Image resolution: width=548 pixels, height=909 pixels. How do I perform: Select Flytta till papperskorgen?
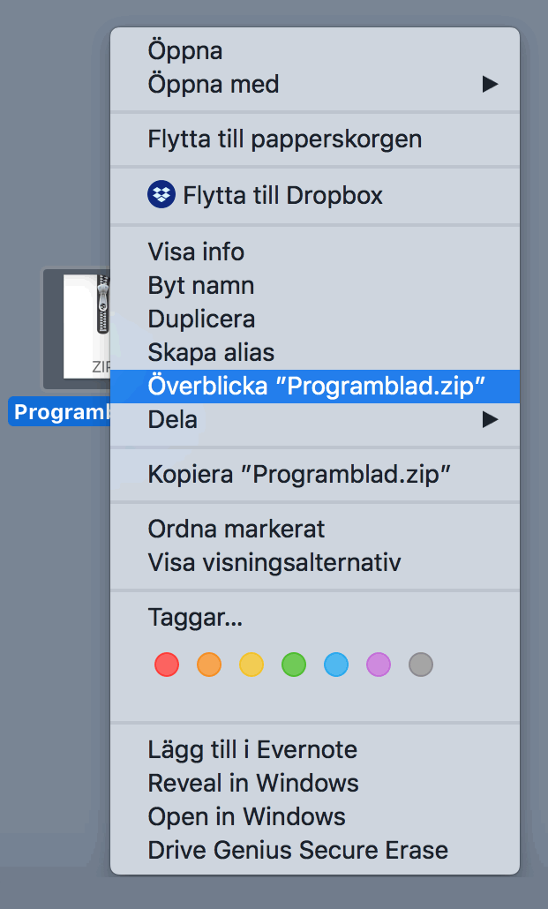(x=284, y=139)
